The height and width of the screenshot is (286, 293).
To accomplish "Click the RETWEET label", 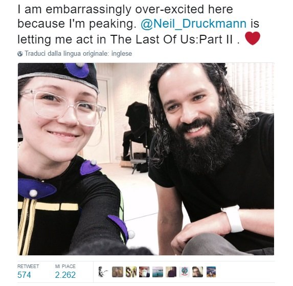I will (28, 266).
